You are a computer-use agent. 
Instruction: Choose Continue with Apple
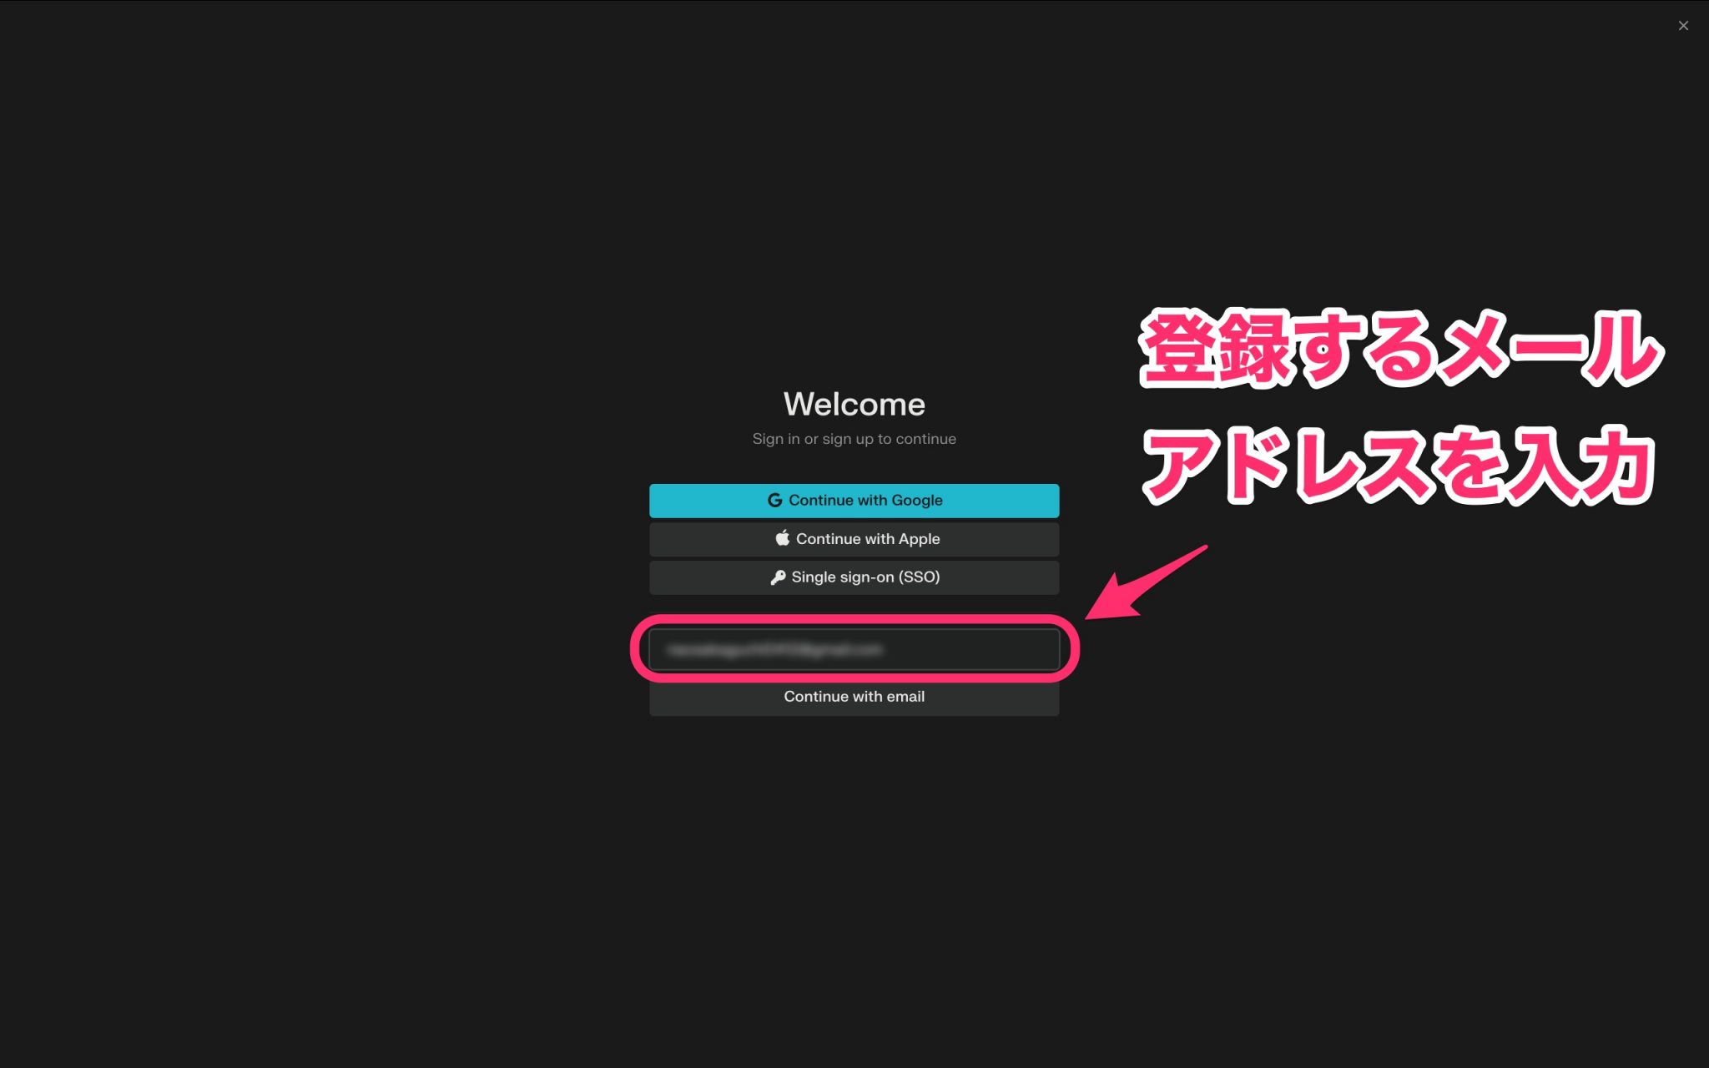[x=854, y=539]
